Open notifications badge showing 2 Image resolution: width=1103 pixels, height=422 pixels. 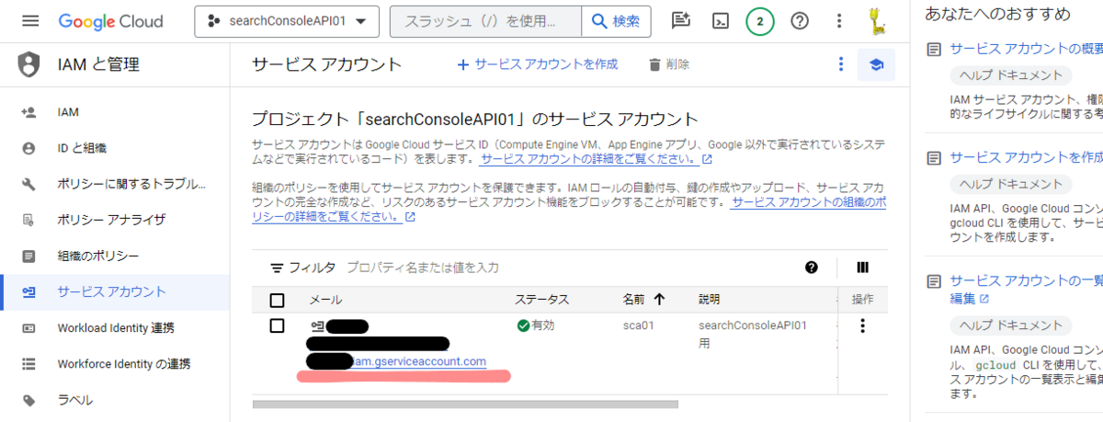pos(759,21)
